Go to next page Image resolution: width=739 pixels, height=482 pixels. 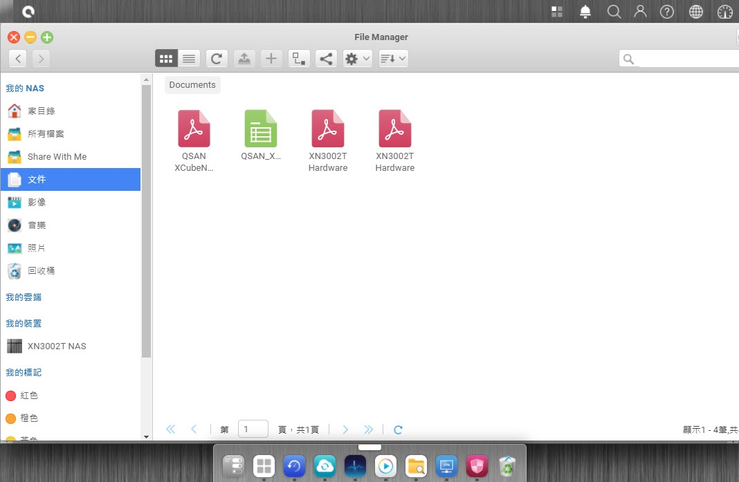coord(345,429)
